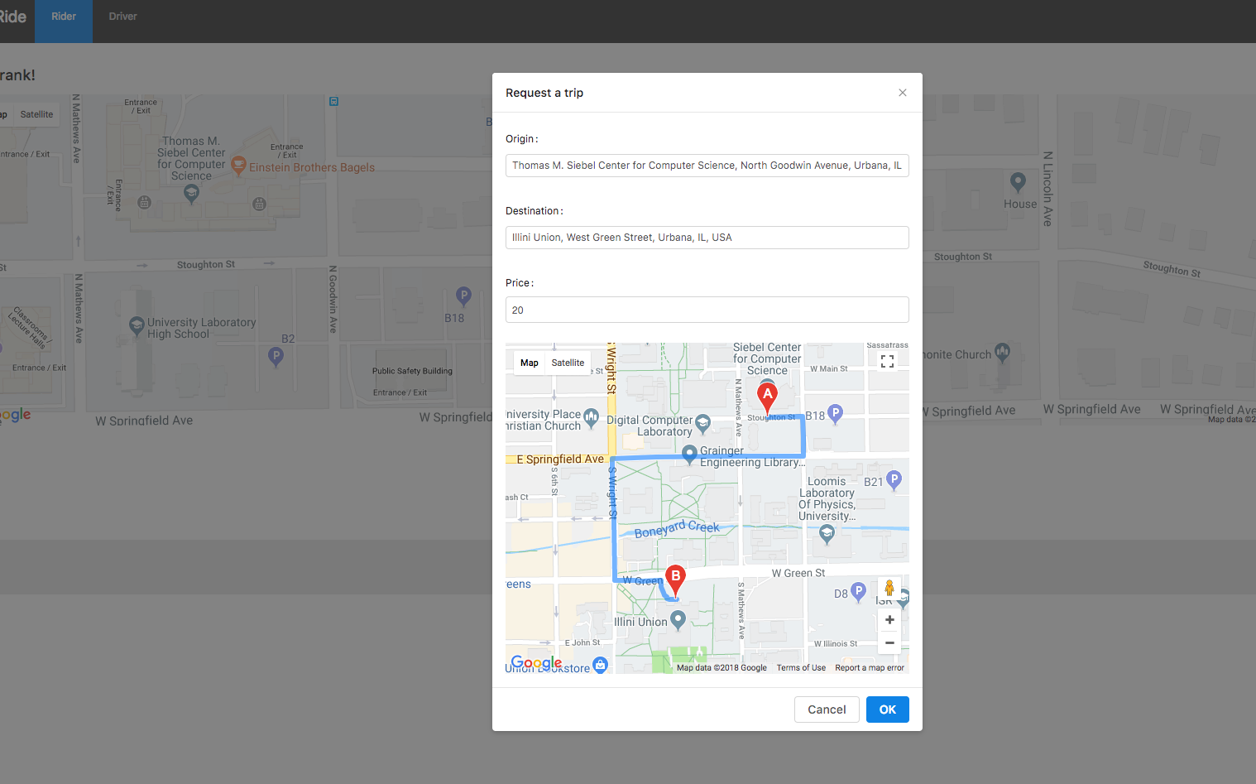Click University Laboratory High School marker
Viewport: 1256px width, 784px height.
tap(137, 326)
